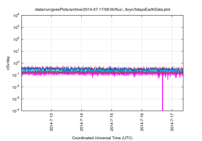The width and height of the screenshot is (202, 141).
Task: Select the cSv/day axis label
Action: click(x=8, y=63)
